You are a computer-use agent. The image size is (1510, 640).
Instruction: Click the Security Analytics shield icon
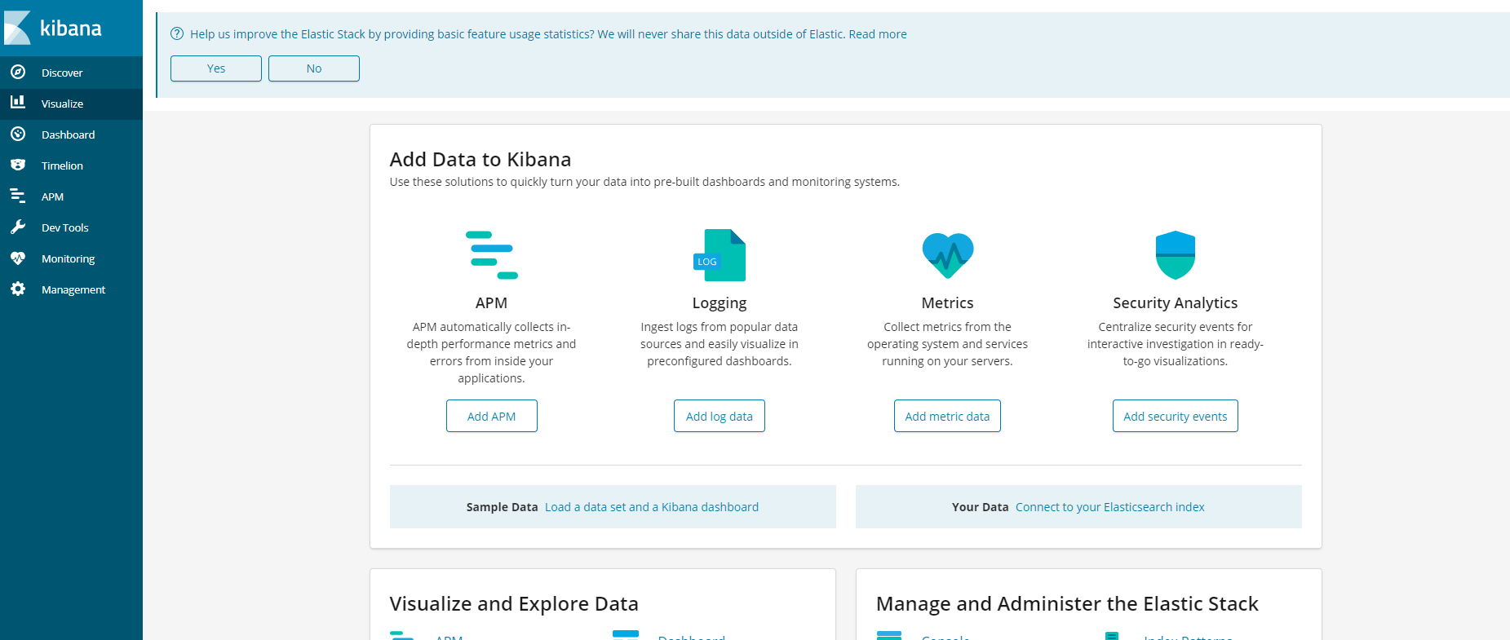1176,255
